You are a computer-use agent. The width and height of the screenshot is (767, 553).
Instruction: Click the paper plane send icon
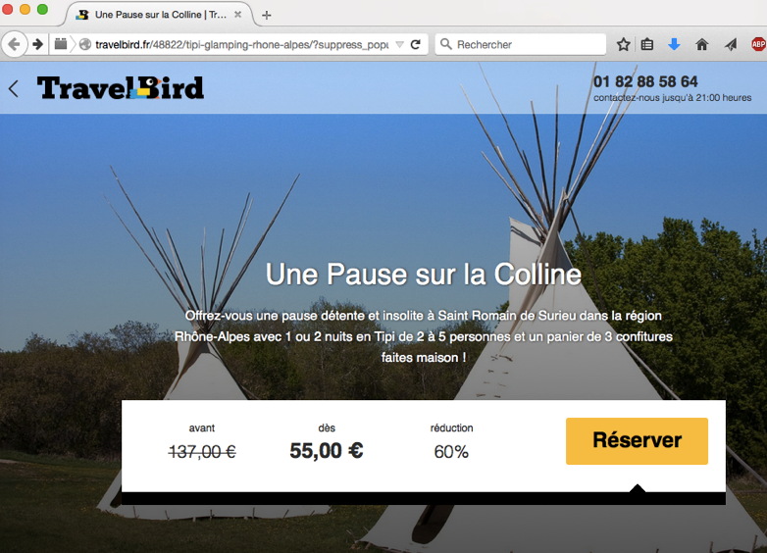click(x=731, y=44)
